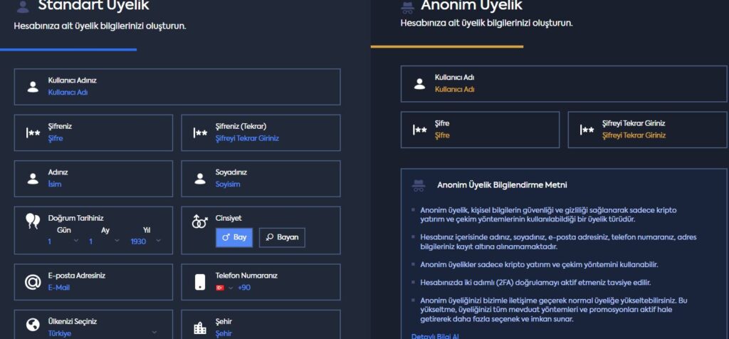
Task: Click the phone icon beside Telefon Numaranız
Action: [200, 282]
